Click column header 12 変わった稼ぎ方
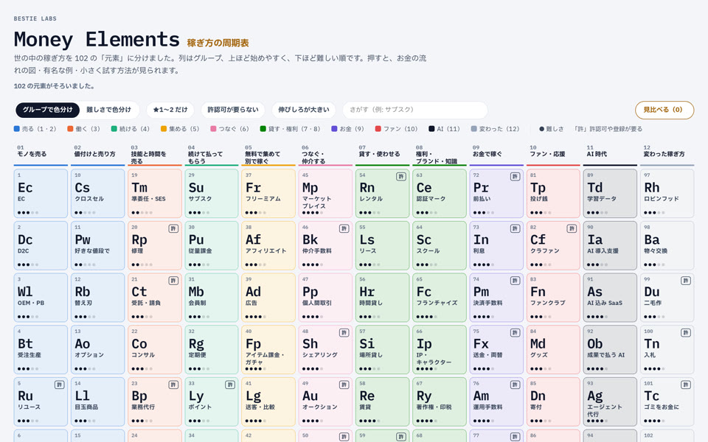708x442 pixels. click(x=667, y=154)
